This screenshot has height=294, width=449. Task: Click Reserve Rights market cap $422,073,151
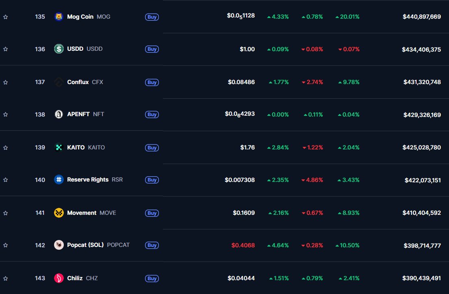coord(423,180)
